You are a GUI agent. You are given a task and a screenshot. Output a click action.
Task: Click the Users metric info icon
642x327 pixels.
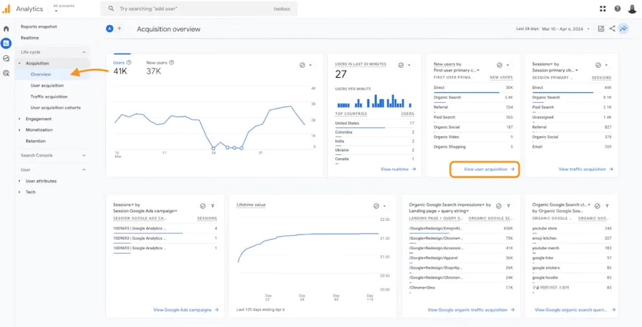click(x=129, y=63)
